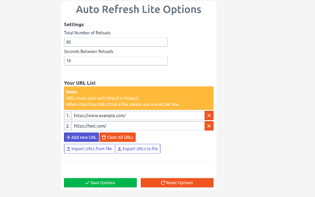This screenshot has height=197, width=315.
Task: Click the download icon beside Export URLs
Action: pos(120,149)
